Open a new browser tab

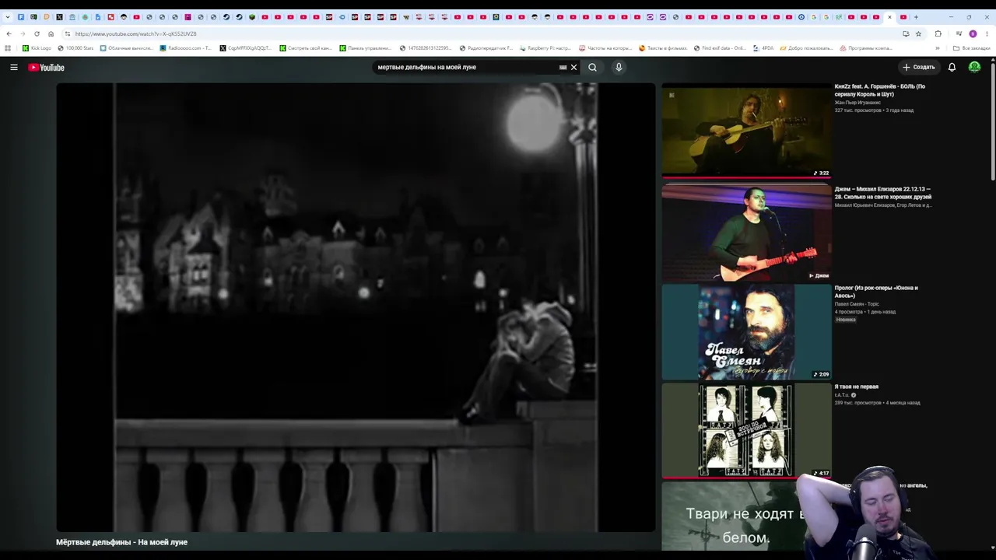[x=916, y=17]
